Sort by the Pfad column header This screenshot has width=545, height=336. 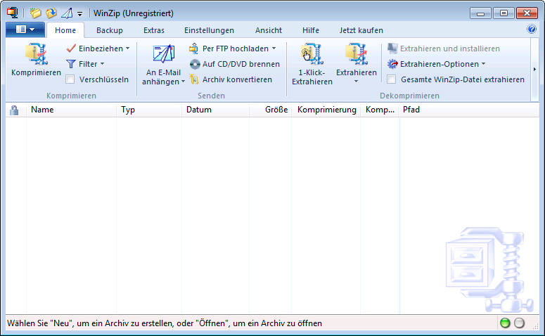coord(469,110)
